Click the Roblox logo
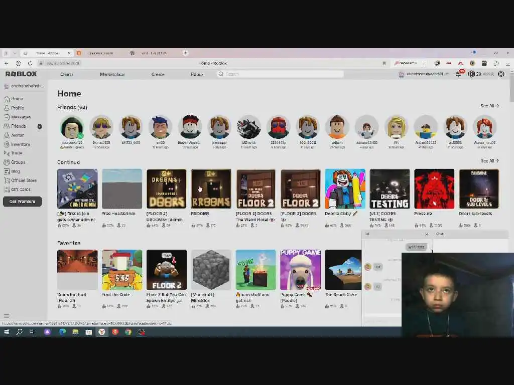Screen dimensions: 514x385 click(x=21, y=74)
